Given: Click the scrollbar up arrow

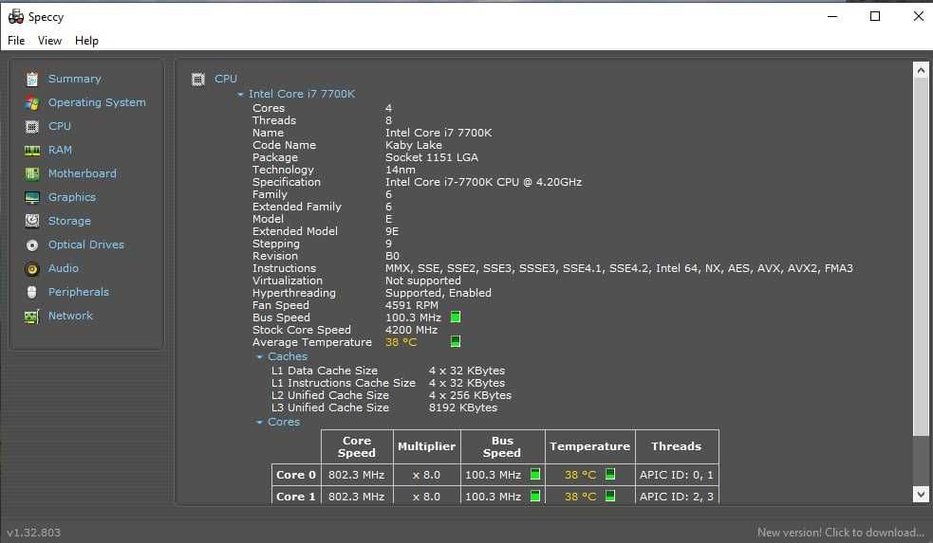Looking at the screenshot, I should click(921, 70).
